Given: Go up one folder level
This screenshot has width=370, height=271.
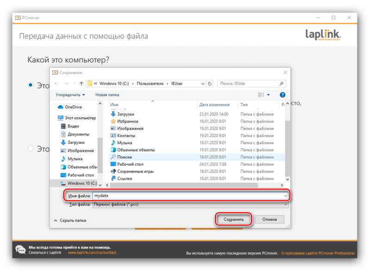Looking at the screenshot, I should pos(81,84).
